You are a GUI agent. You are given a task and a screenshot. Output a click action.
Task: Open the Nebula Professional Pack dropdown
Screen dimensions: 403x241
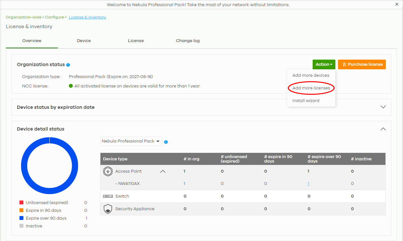coord(131,141)
